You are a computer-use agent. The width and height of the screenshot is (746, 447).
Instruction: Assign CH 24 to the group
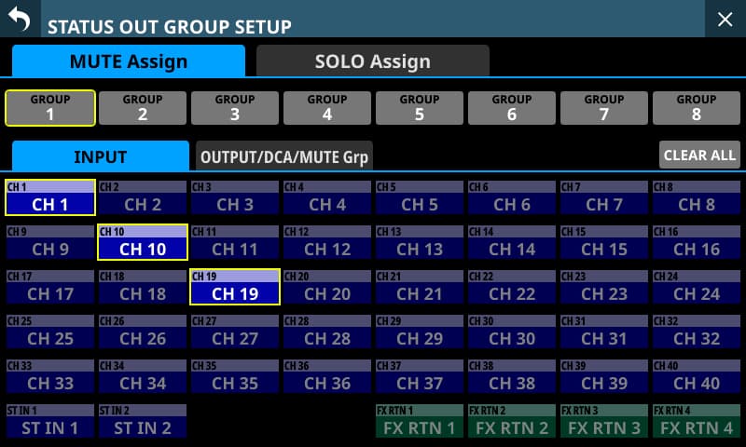click(697, 288)
